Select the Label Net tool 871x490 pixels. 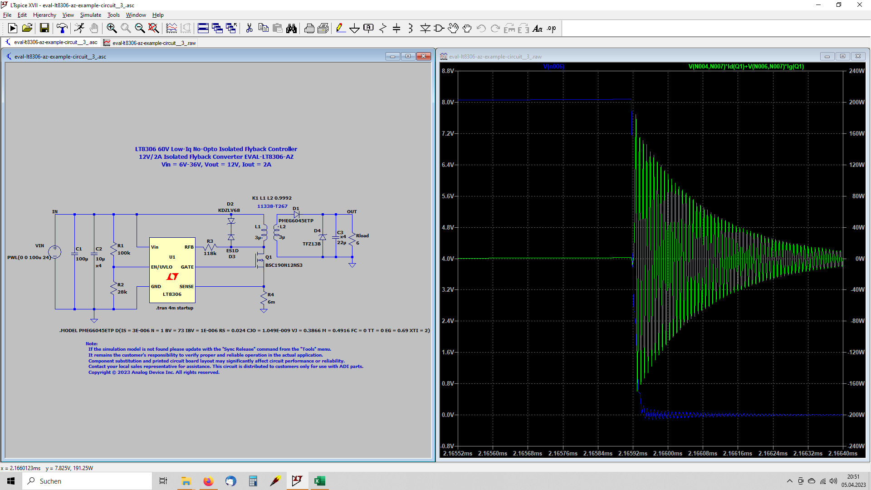pos(369,28)
